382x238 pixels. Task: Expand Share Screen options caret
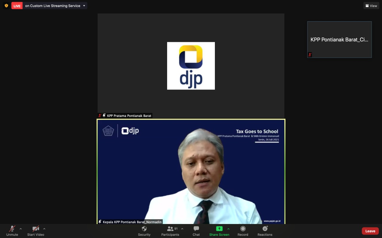(228, 229)
